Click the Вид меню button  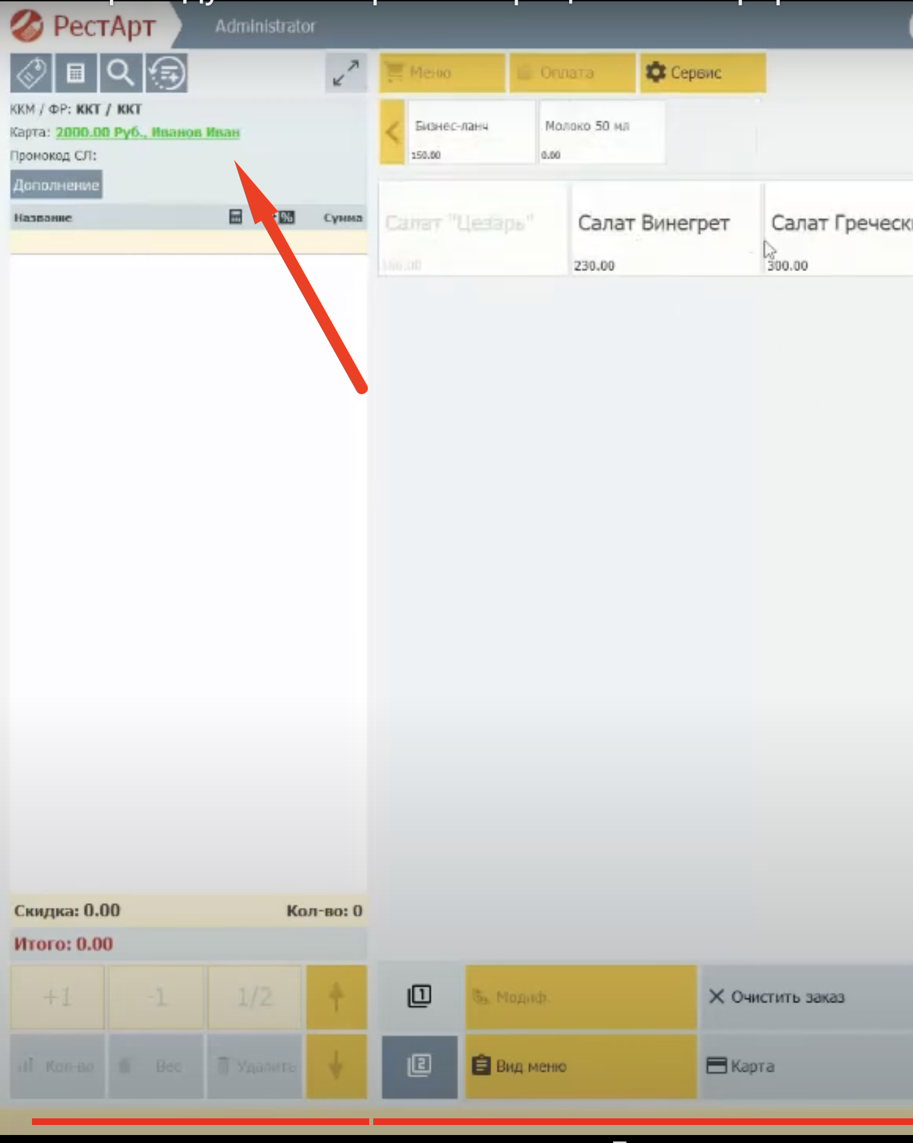click(580, 1066)
